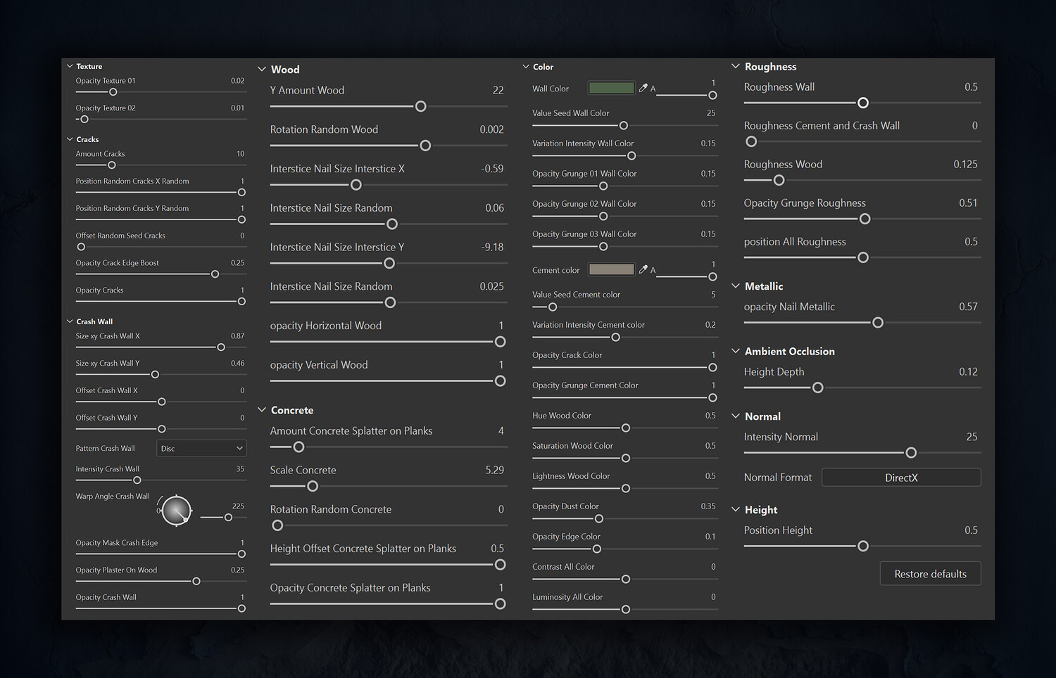Open the Cement color beige swatch
The height and width of the screenshot is (678, 1056).
(611, 269)
